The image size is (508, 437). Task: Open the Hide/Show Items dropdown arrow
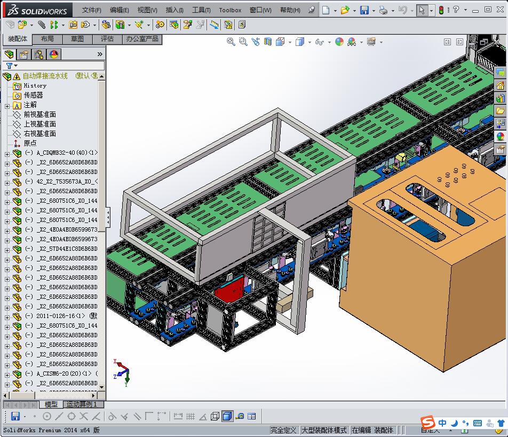(x=329, y=42)
